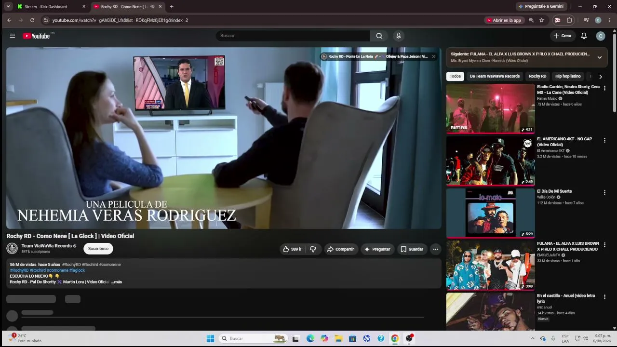617x347 pixels.
Task: Open Team WaWaWa Records channel name
Action: tap(46, 246)
